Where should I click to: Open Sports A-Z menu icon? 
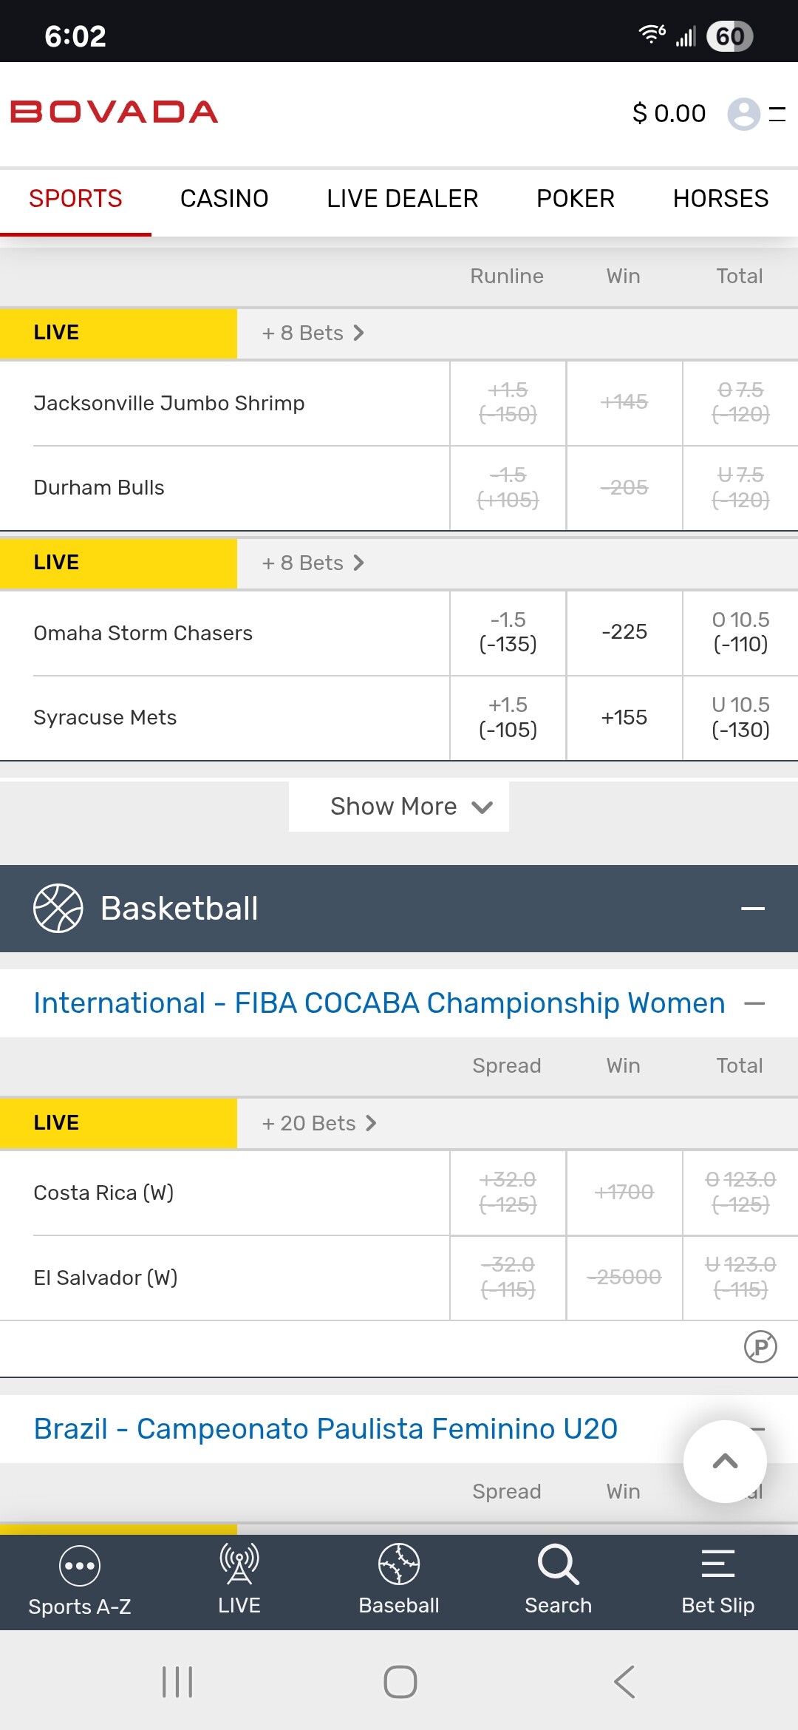click(80, 1567)
